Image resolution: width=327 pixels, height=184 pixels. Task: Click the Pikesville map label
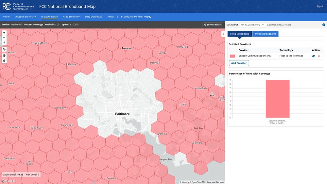[71, 64]
